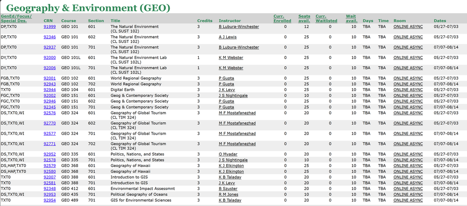Select the 'GEO 435' course cell
The height and width of the screenshot is (206, 467).
70,195
